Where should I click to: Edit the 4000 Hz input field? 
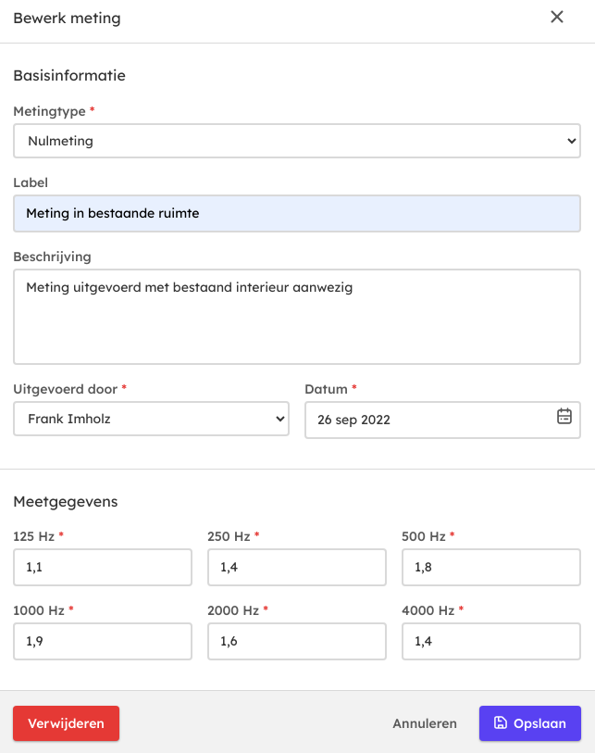490,641
